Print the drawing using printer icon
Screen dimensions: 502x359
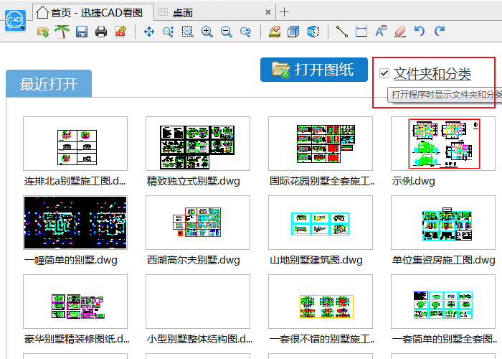click(101, 32)
